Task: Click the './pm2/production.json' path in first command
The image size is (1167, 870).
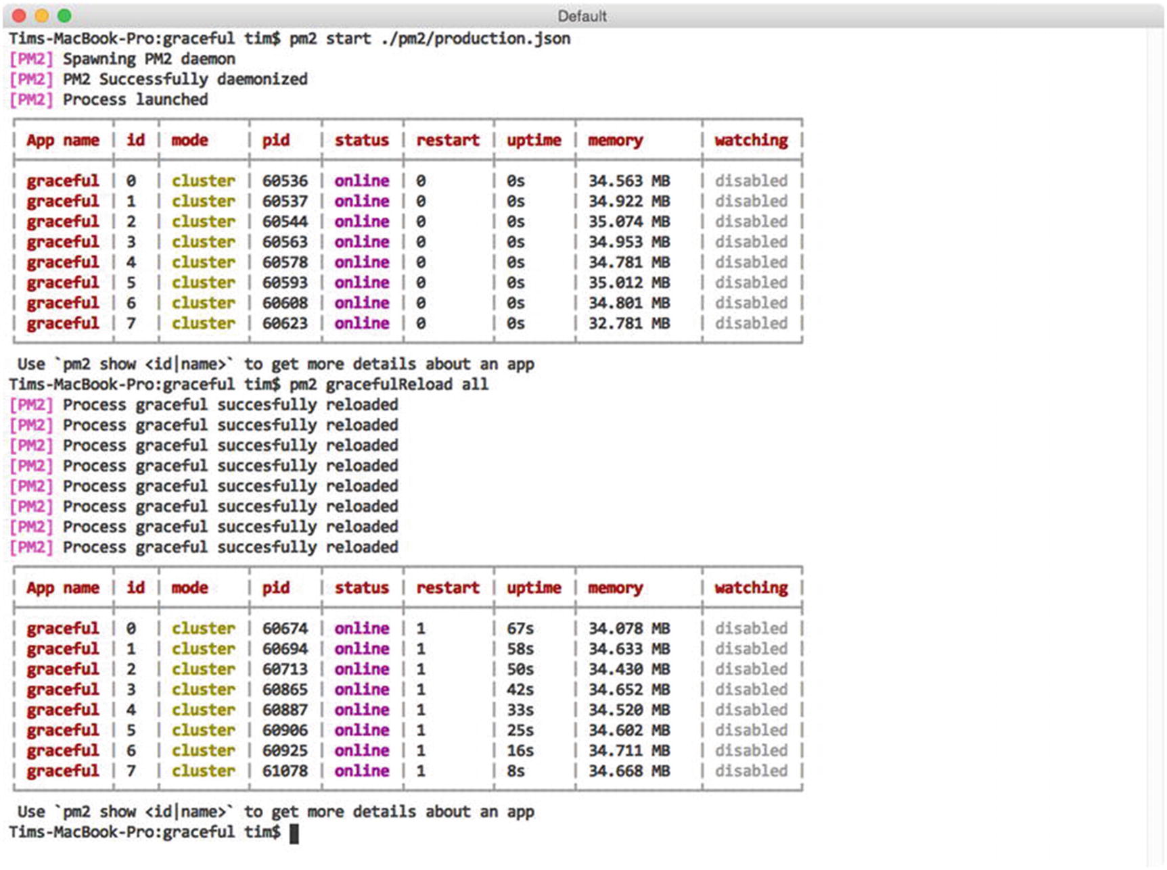Action: pyautogui.click(x=476, y=39)
